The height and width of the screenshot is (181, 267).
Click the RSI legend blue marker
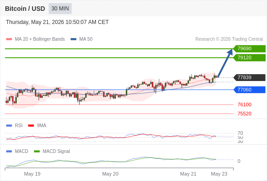[x=9, y=126]
